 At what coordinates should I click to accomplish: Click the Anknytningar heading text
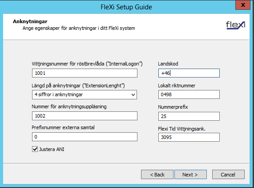click(x=30, y=21)
